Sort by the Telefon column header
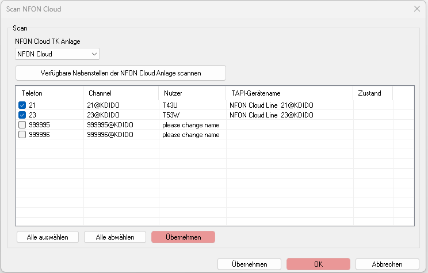This screenshot has height=273, width=428. (x=49, y=93)
